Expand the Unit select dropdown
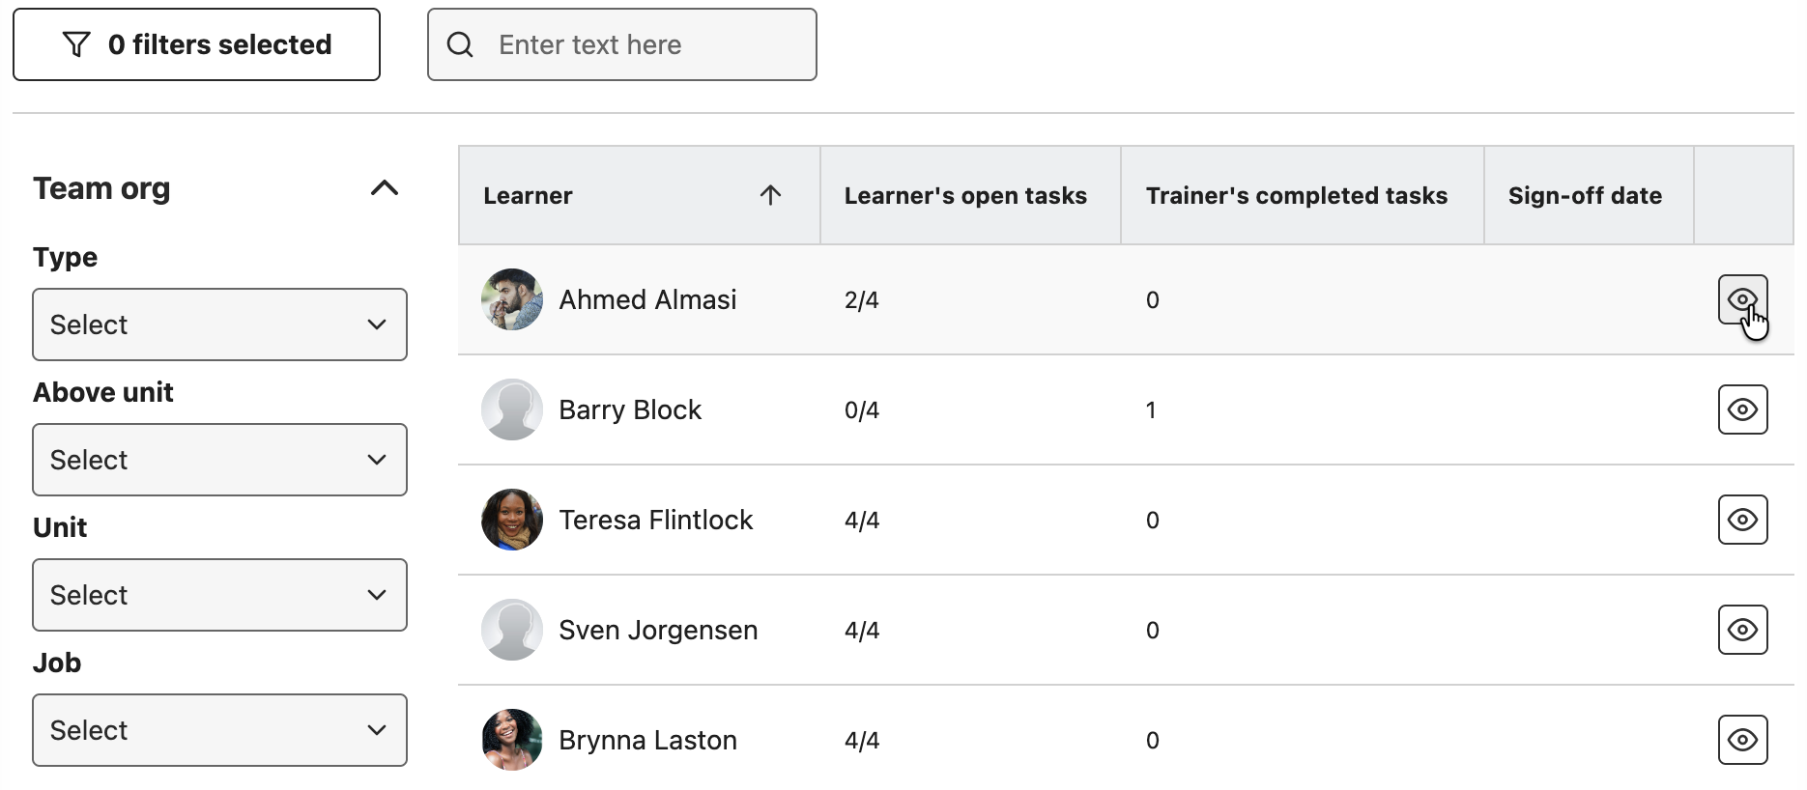Screen dimensions: 1807x790 tap(219, 595)
